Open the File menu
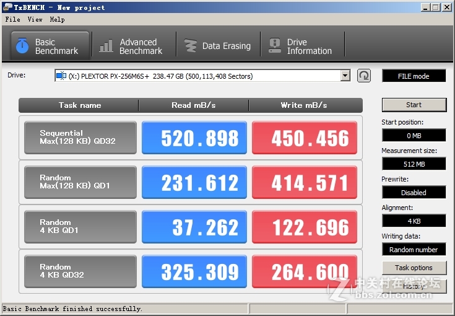This screenshot has height=316, width=455. (13, 19)
